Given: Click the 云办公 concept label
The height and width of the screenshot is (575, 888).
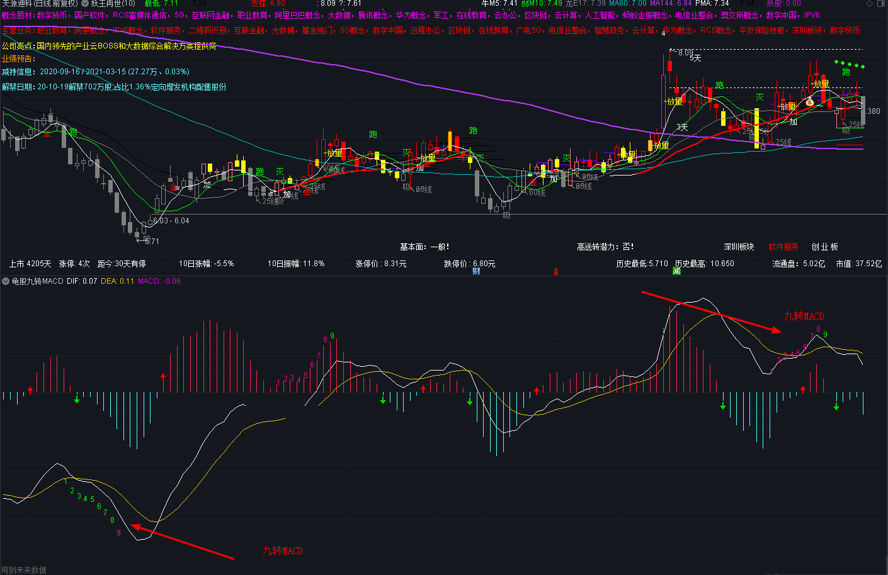Looking at the screenshot, I should 506,15.
